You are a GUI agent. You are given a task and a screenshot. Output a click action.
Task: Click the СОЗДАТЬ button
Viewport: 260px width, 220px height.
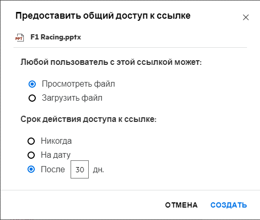coord(228,205)
